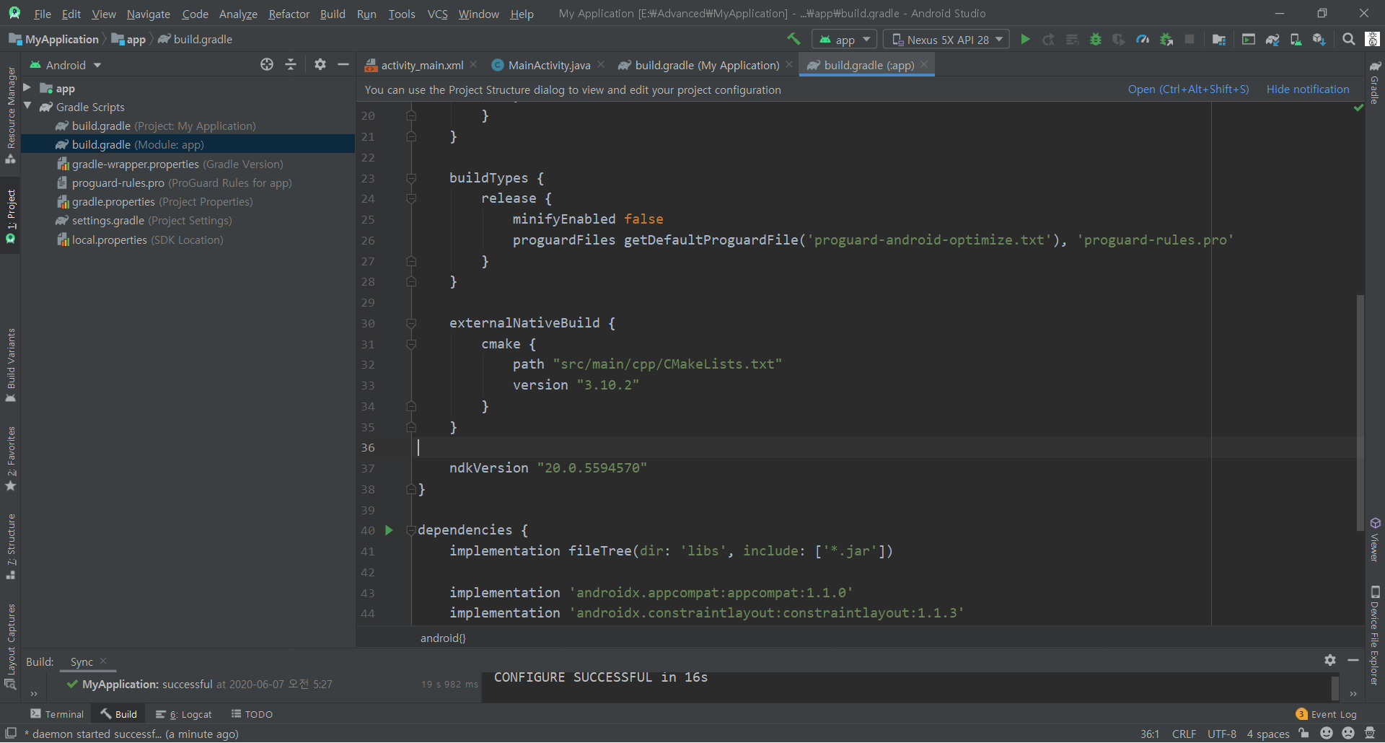Sync Project with Gradle Files elephant icon

[1272, 39]
